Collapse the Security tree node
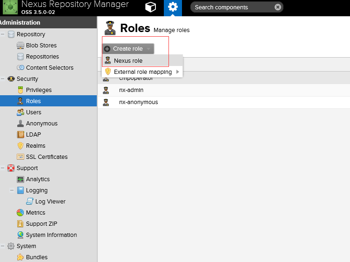The image size is (350, 262). pyautogui.click(x=3, y=79)
